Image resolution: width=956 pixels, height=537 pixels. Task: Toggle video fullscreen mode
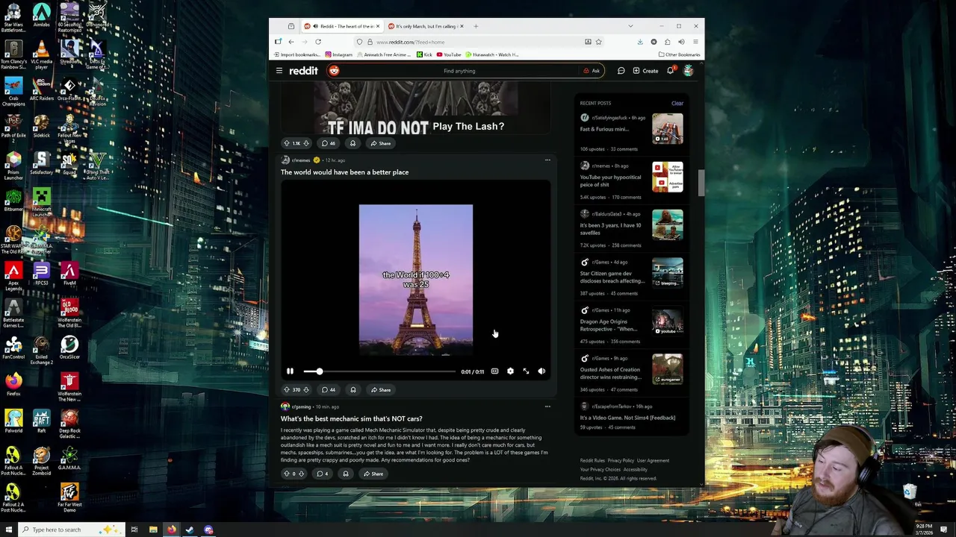[526, 371]
